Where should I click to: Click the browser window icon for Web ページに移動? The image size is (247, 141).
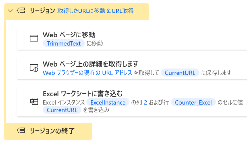point(34,38)
